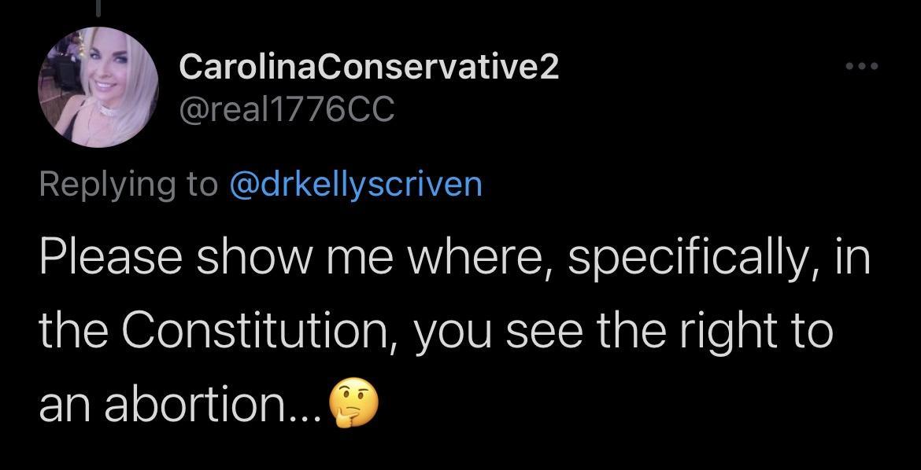
Task: Open CarolinaConservative2's profile via display name
Action: pyautogui.click(x=369, y=67)
